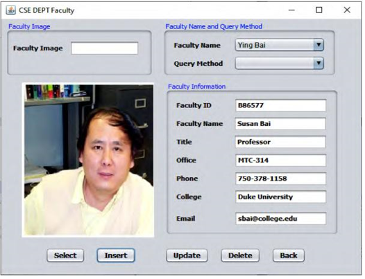The width and height of the screenshot is (365, 279).
Task: Click the Email field sbai@college.edu
Action: (280, 218)
